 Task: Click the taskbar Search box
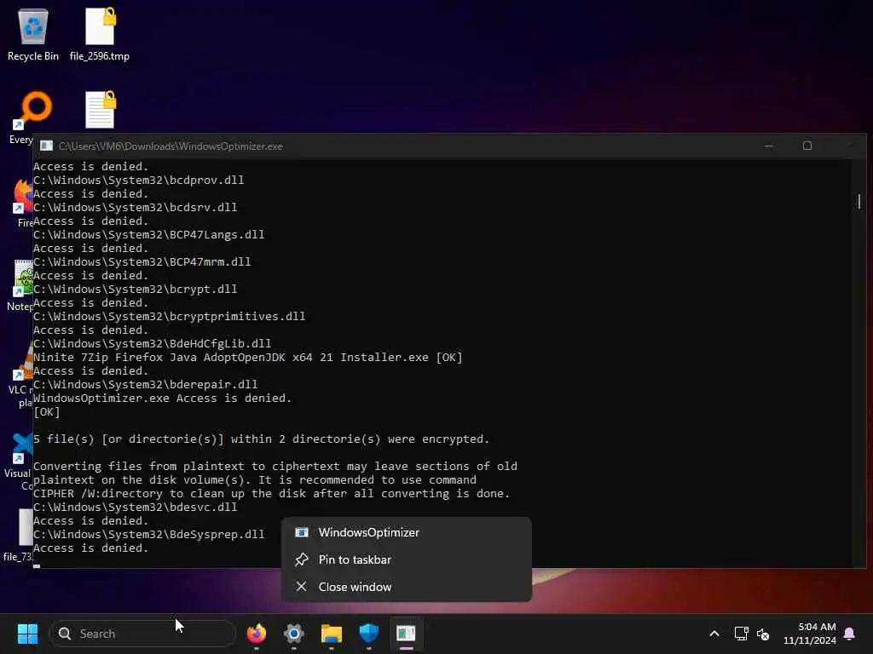point(142,634)
